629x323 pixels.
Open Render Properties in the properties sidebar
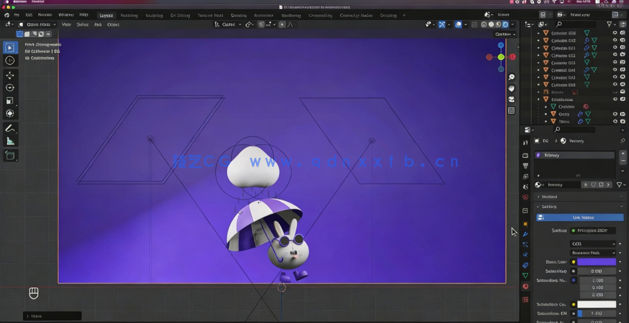(526, 156)
